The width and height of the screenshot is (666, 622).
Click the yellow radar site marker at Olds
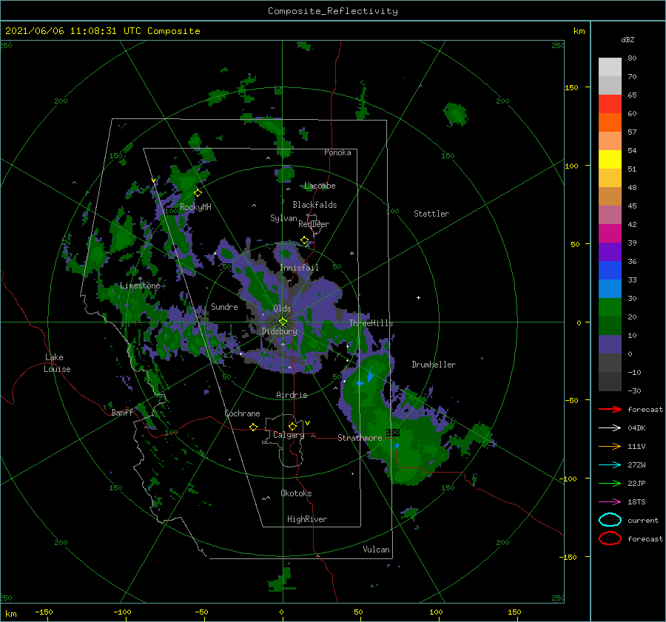point(283,322)
